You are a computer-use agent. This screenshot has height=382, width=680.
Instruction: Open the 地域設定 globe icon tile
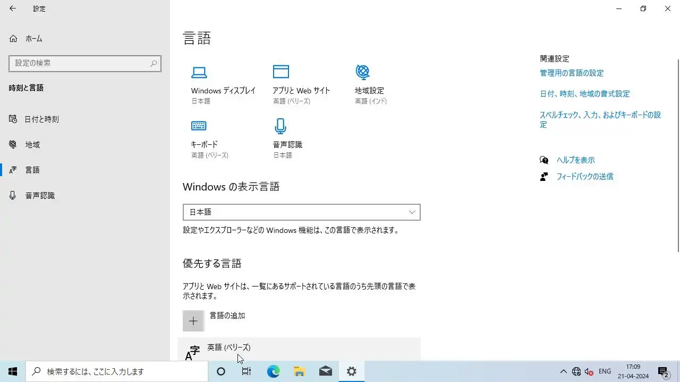click(x=362, y=72)
